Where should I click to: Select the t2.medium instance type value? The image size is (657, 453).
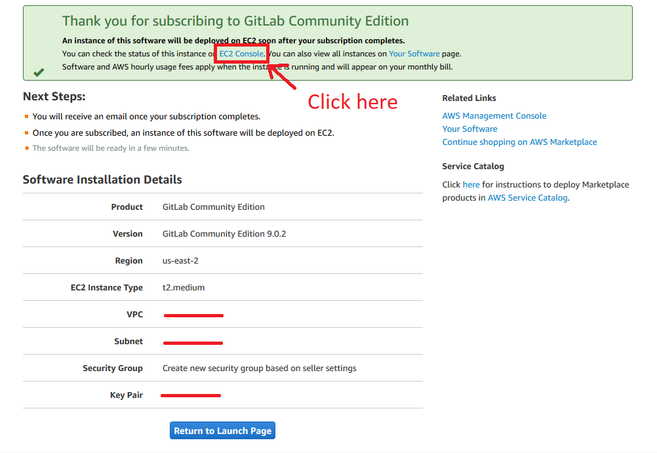pos(184,288)
